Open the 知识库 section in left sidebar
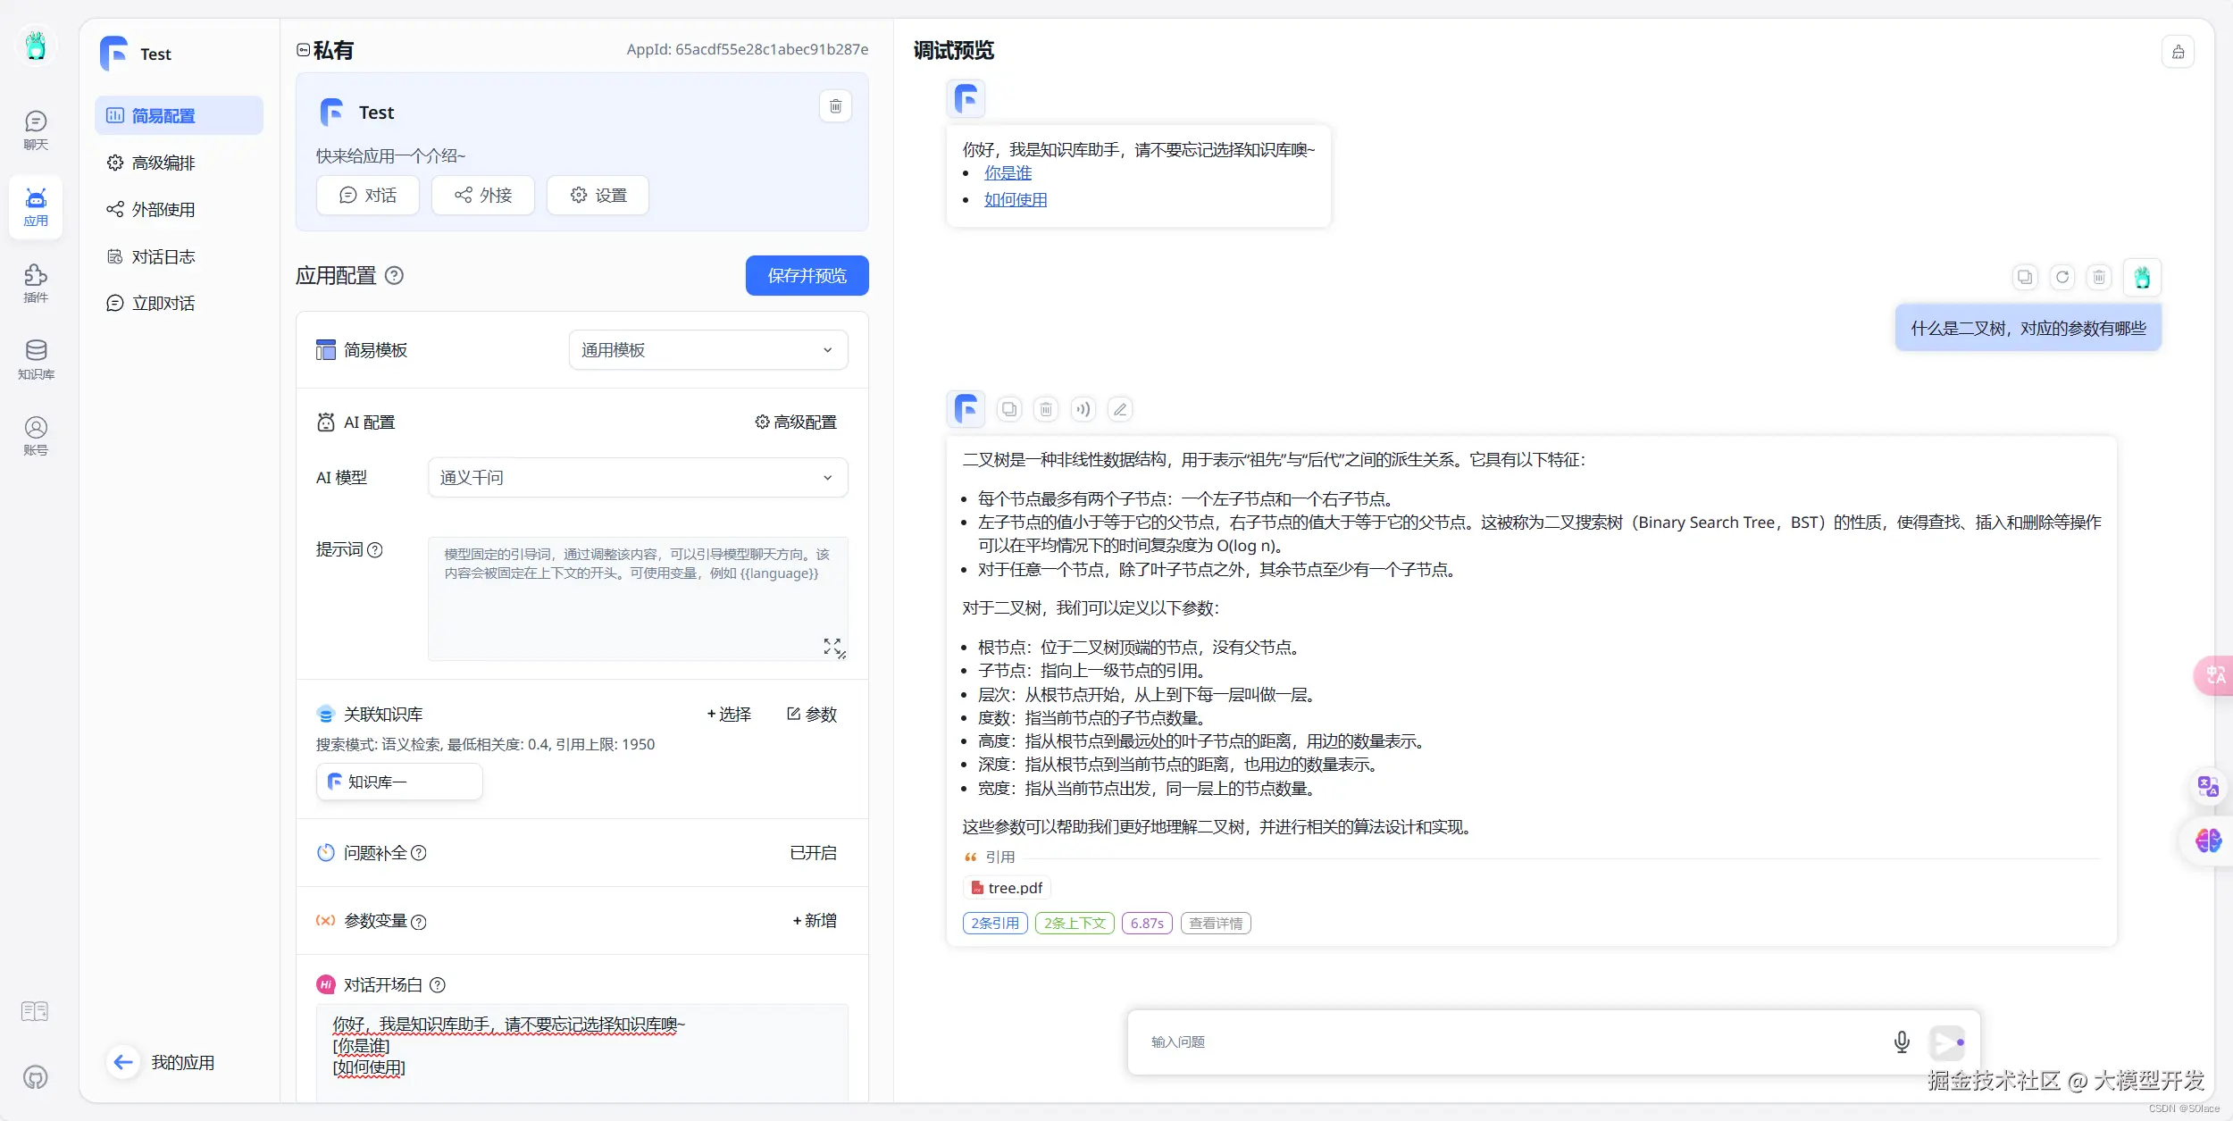Viewport: 2233px width, 1121px height. pos(36,359)
